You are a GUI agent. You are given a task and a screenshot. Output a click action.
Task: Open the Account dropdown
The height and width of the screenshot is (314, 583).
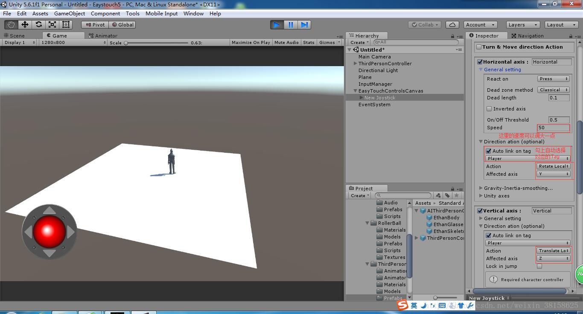480,25
